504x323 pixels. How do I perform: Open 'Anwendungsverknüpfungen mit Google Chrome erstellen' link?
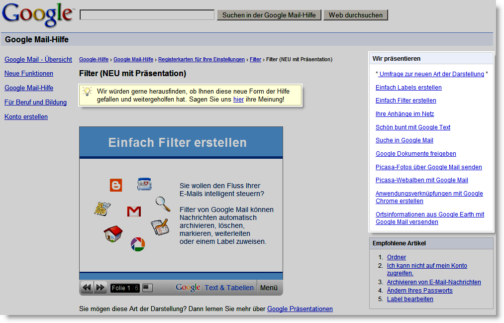click(x=429, y=197)
